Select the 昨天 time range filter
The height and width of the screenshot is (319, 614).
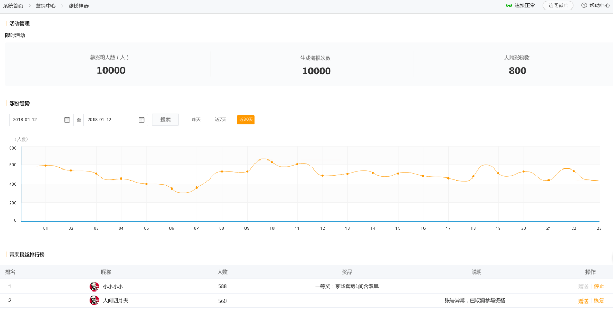pyautogui.click(x=196, y=120)
